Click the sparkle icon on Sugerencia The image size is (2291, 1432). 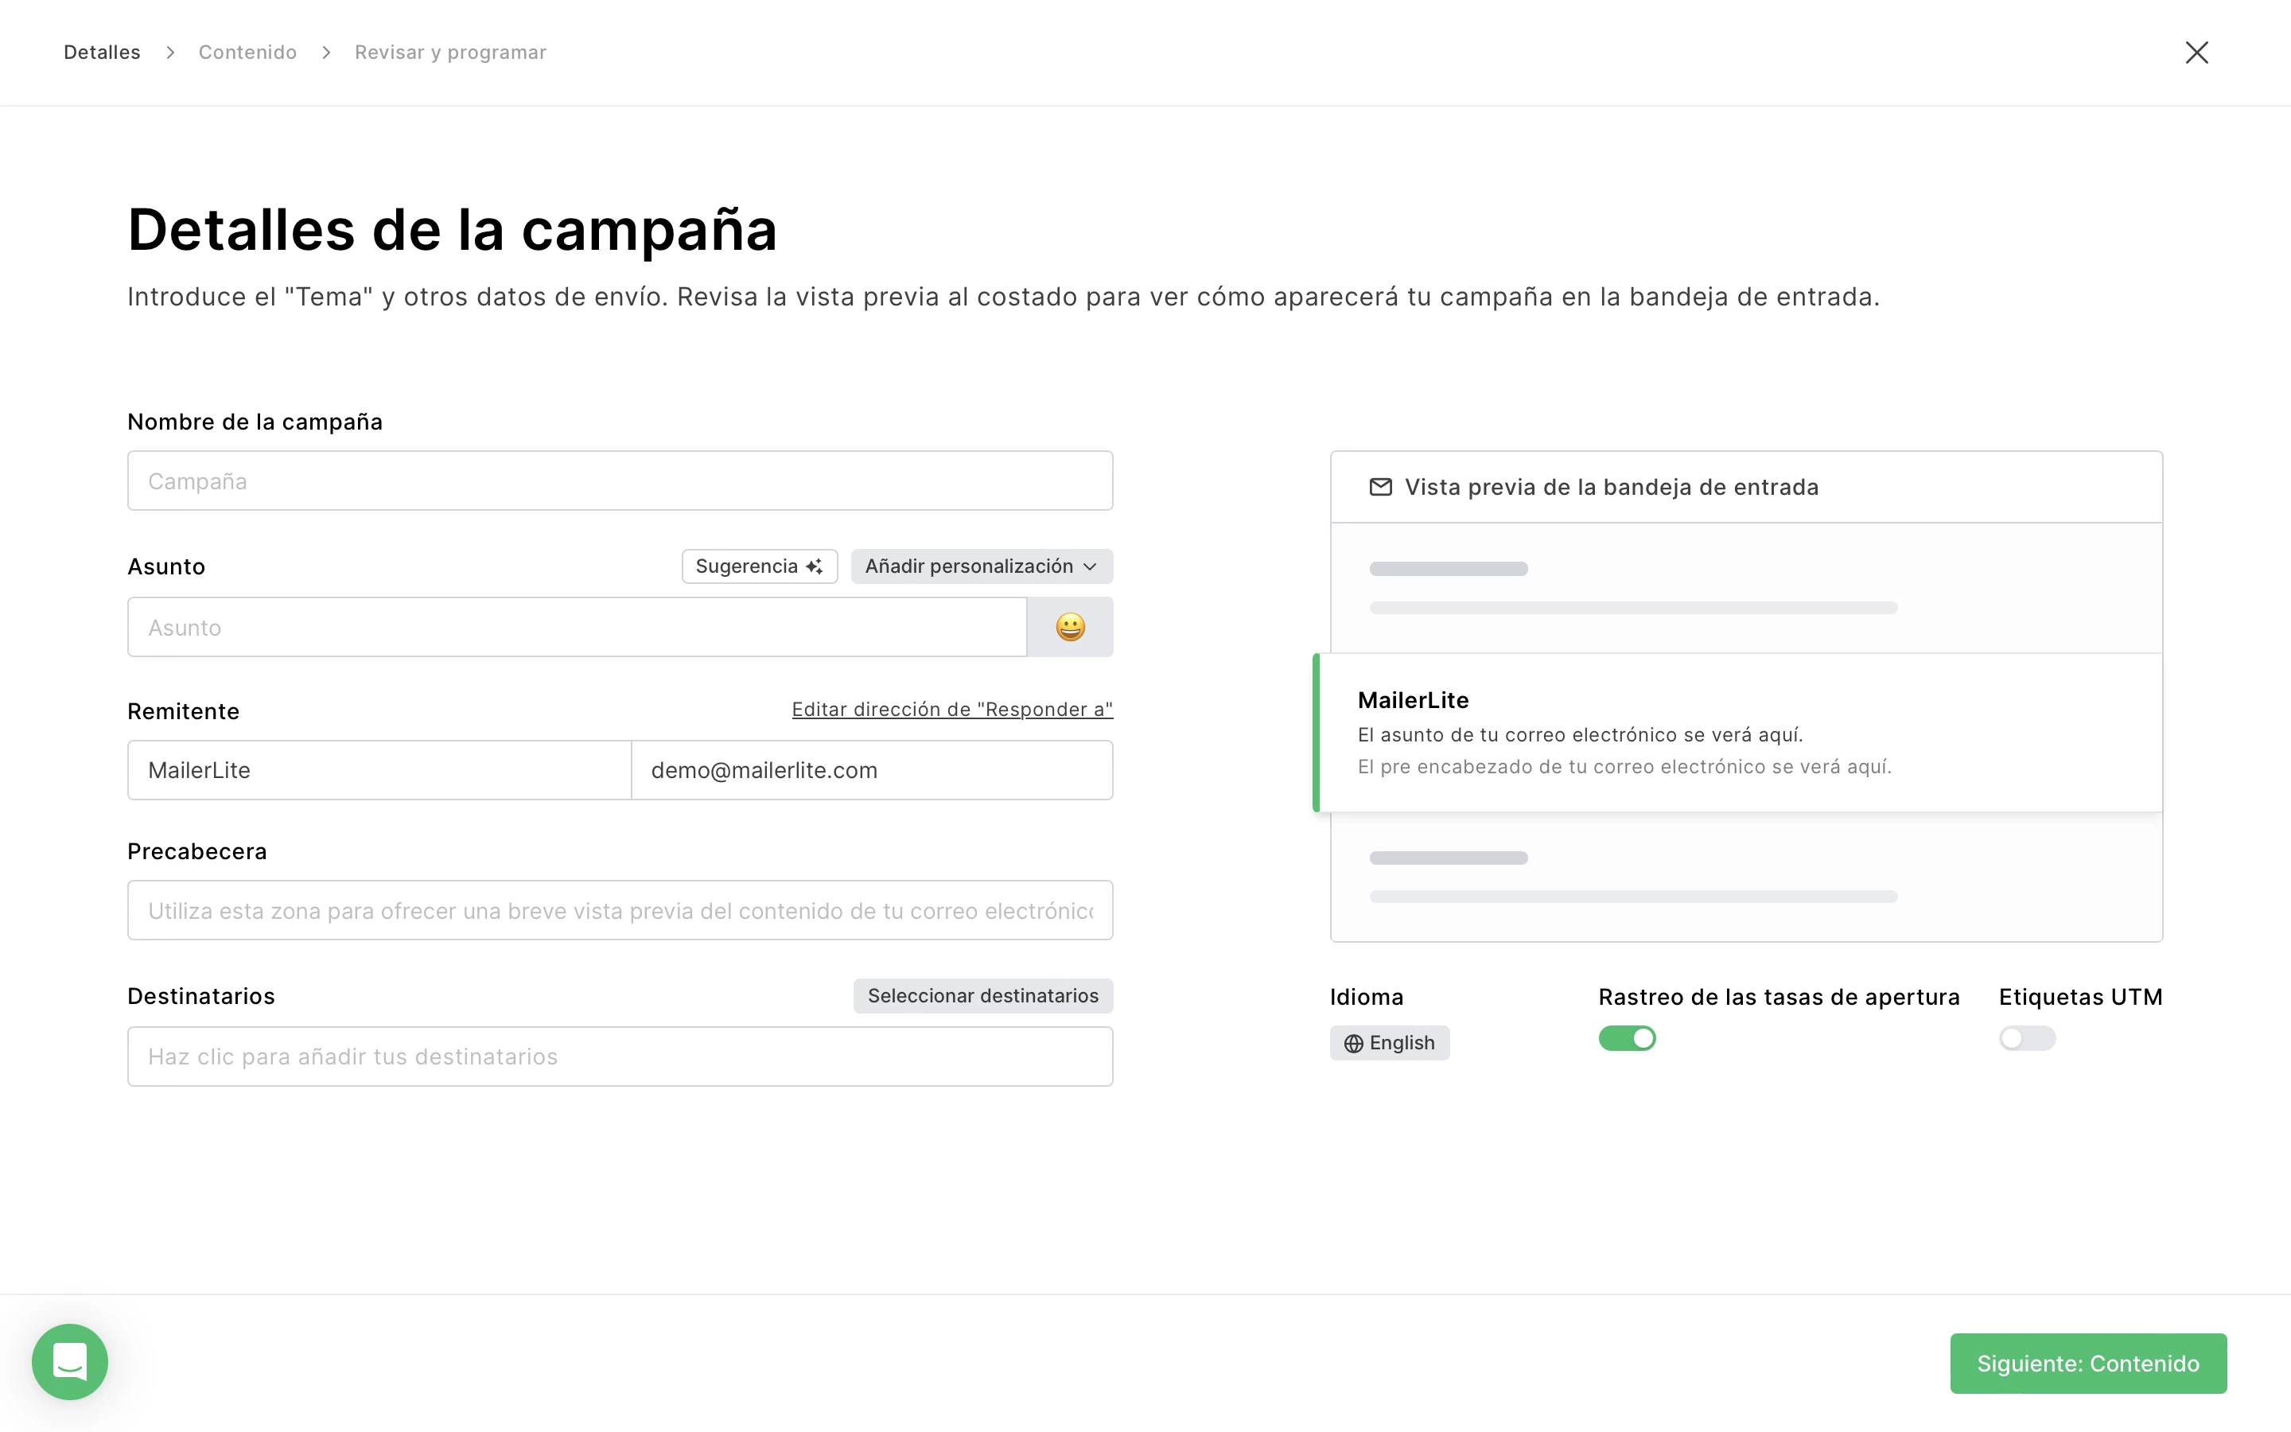point(814,566)
